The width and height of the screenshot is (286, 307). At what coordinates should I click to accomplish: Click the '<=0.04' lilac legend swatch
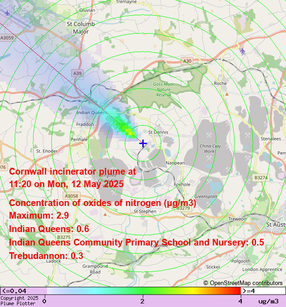(x=23, y=291)
